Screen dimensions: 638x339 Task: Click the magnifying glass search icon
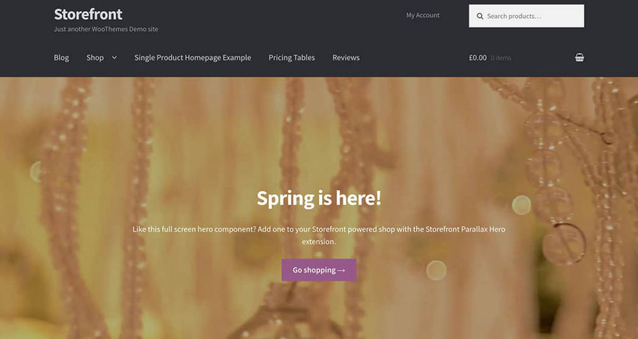tap(480, 16)
